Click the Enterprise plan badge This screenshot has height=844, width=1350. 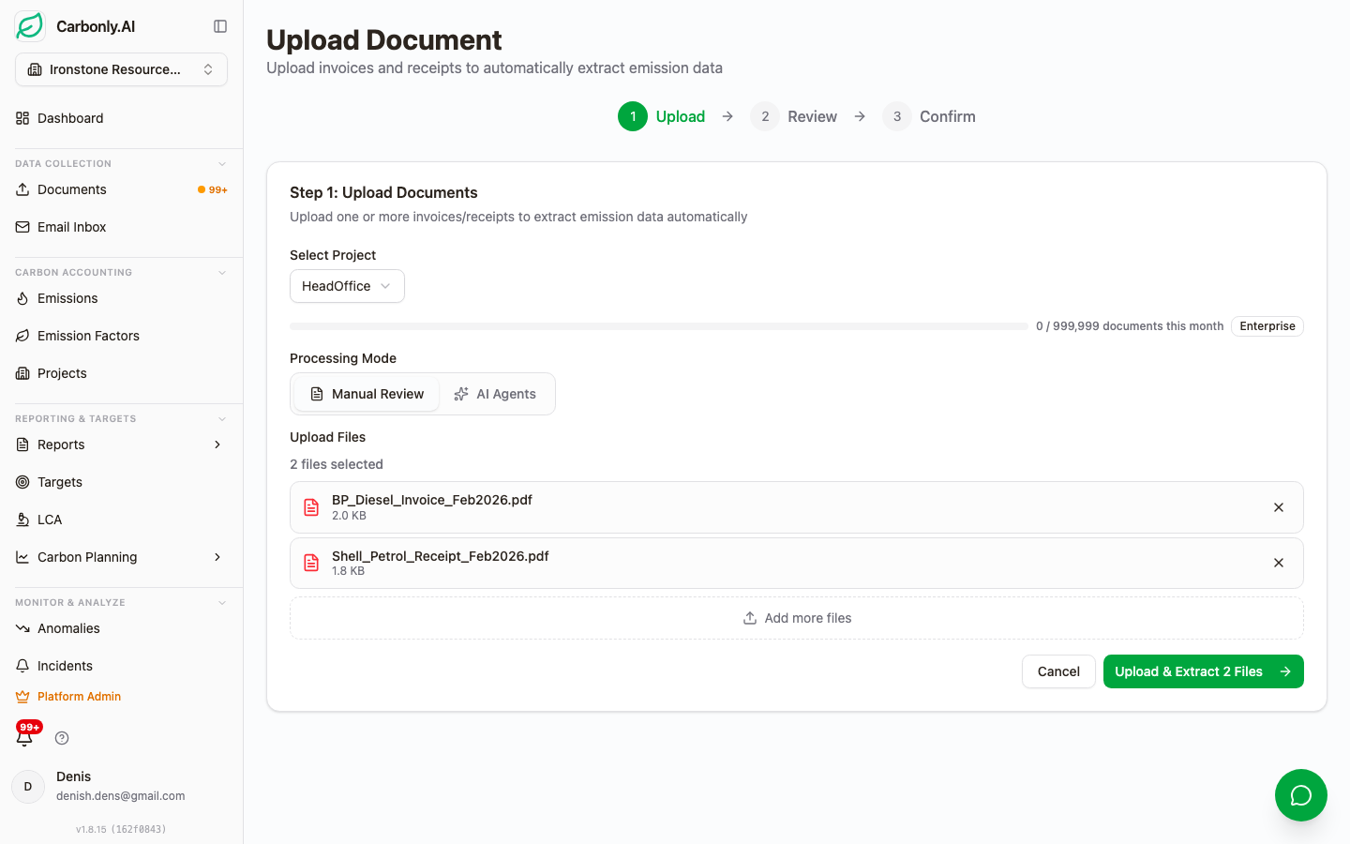[1267, 326]
